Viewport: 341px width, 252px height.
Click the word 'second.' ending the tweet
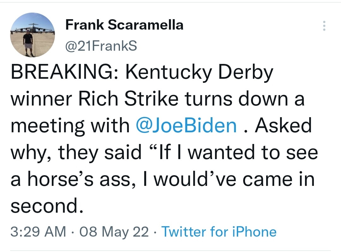[x=48, y=206]
